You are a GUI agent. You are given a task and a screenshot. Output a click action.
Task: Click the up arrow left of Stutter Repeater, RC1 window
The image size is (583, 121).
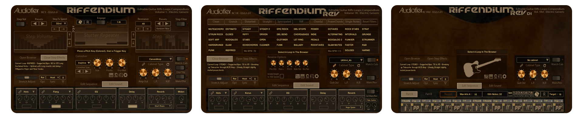pyautogui.click(x=70, y=35)
